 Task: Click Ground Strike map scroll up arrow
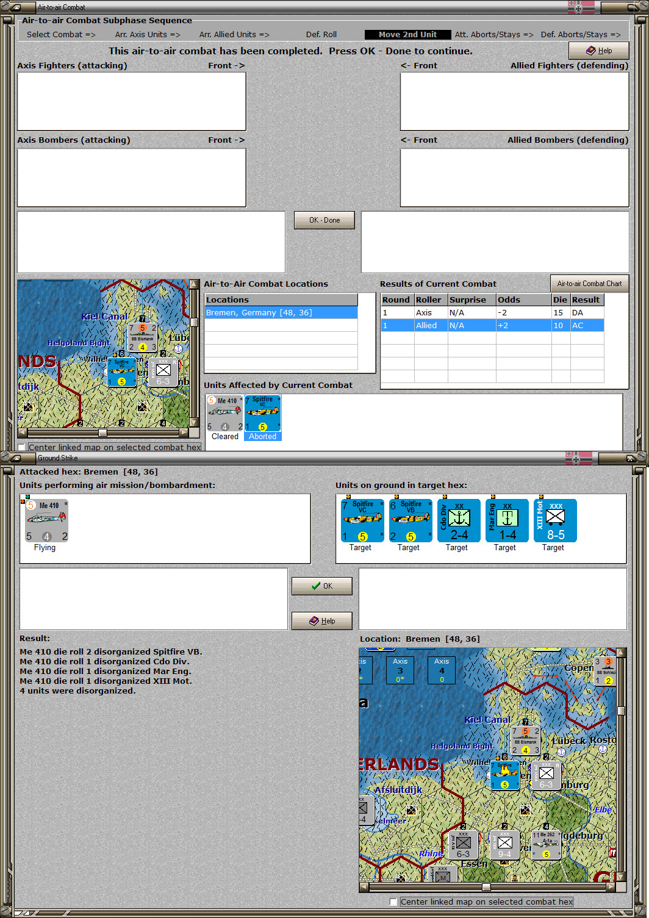pos(622,653)
